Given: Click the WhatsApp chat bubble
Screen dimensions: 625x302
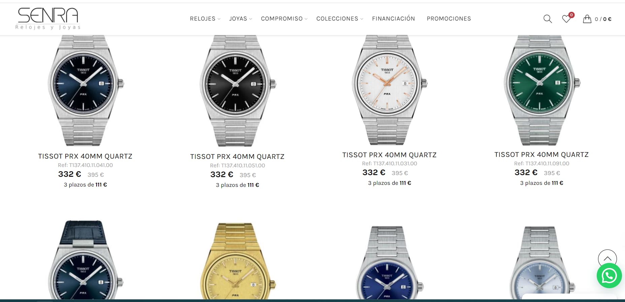Looking at the screenshot, I should [x=609, y=276].
